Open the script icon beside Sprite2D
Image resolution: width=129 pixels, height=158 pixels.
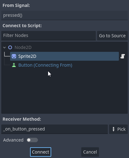123,56
